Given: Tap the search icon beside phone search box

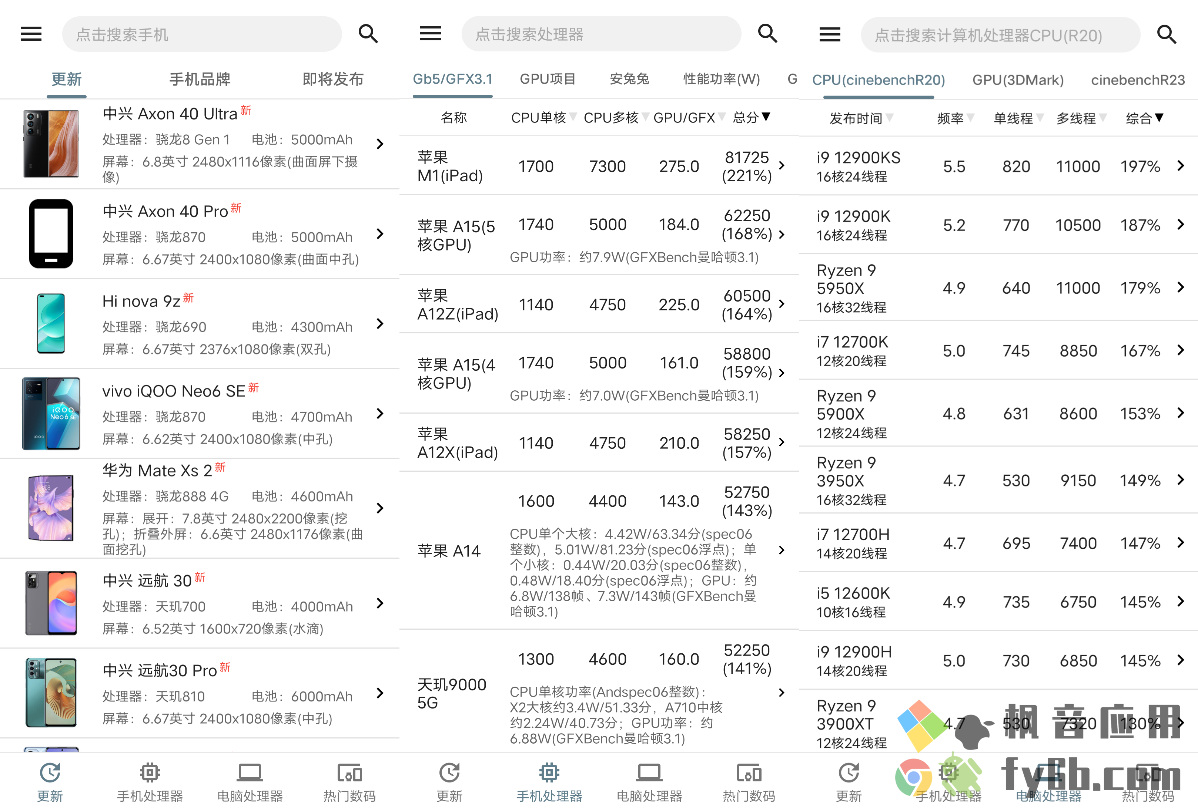Looking at the screenshot, I should [x=368, y=34].
